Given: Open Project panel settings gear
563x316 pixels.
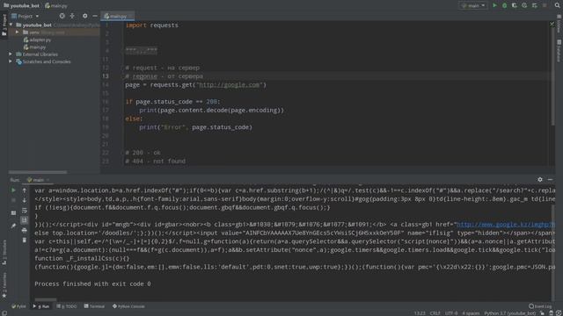Looking at the screenshot, I should tap(84, 16).
